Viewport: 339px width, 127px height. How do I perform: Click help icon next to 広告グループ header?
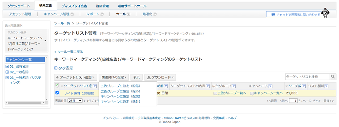(234, 86)
